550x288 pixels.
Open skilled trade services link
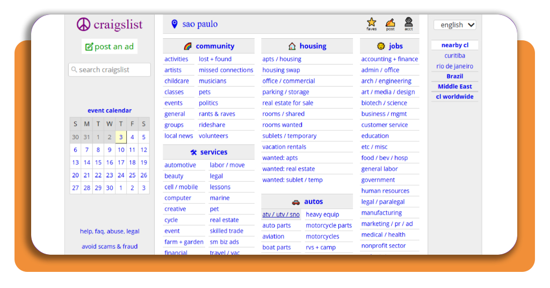[x=227, y=231]
